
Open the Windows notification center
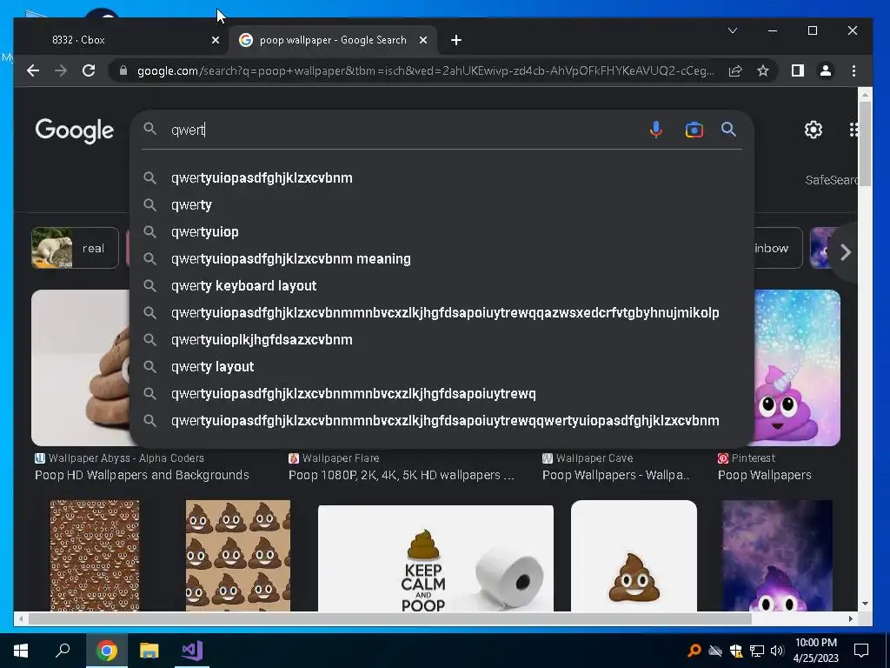[861, 651]
